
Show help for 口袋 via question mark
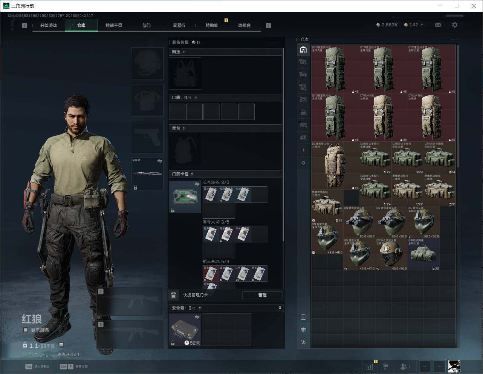click(x=196, y=98)
